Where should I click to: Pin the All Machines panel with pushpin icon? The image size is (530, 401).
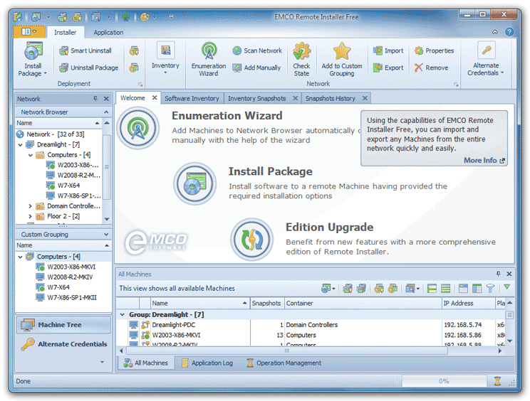[498, 274]
